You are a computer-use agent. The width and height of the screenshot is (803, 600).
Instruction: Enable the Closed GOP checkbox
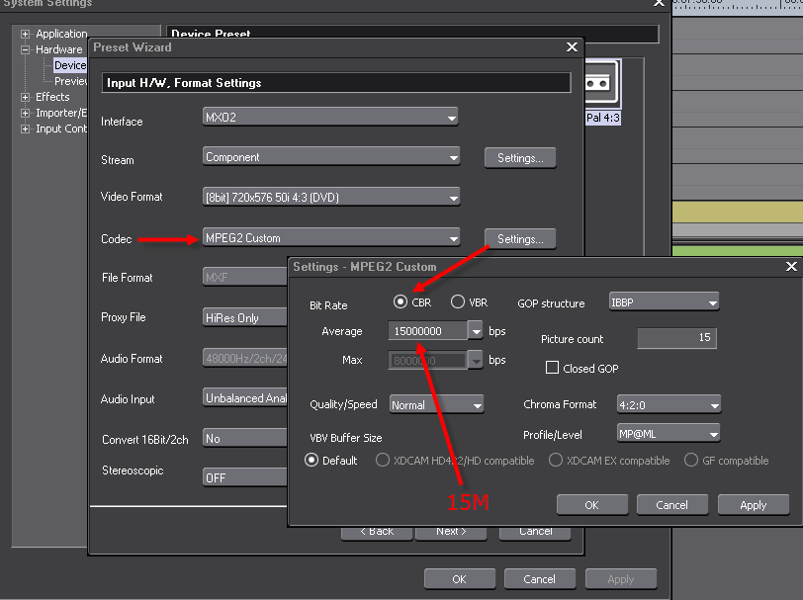552,368
